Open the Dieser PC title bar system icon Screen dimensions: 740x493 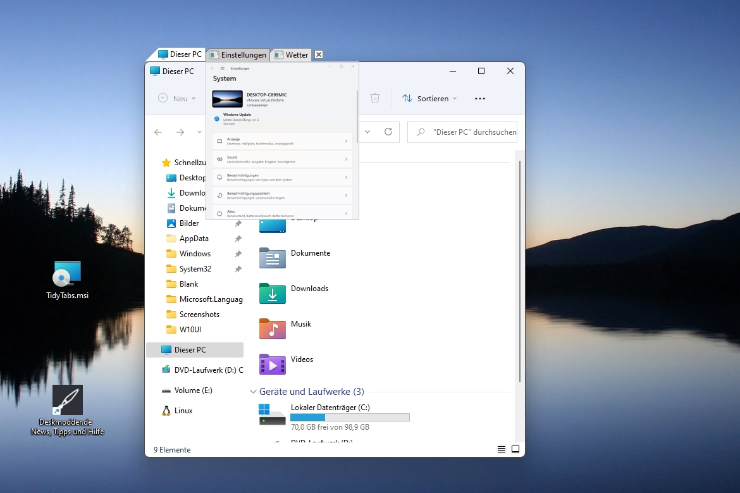click(155, 72)
